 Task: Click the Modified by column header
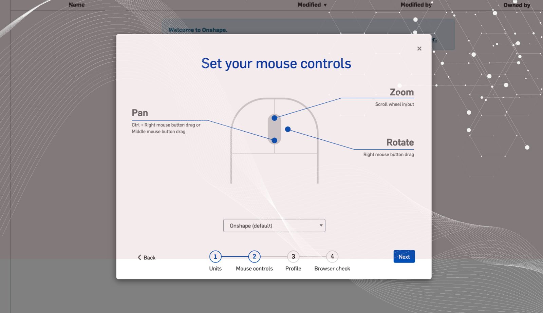pos(416,5)
